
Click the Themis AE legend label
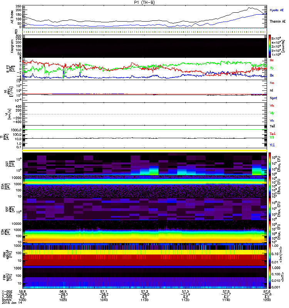[277, 22]
